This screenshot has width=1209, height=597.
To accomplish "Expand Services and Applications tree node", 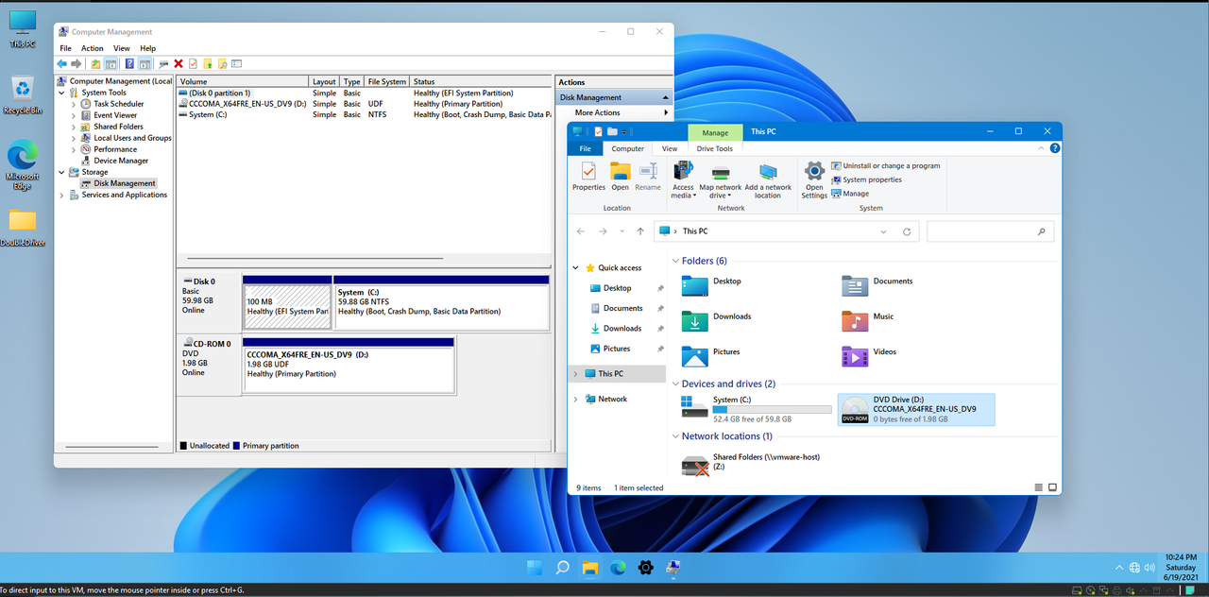I will point(62,195).
